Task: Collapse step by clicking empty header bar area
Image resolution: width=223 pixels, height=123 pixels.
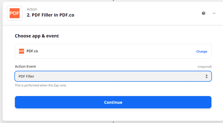Action: coord(138,13)
